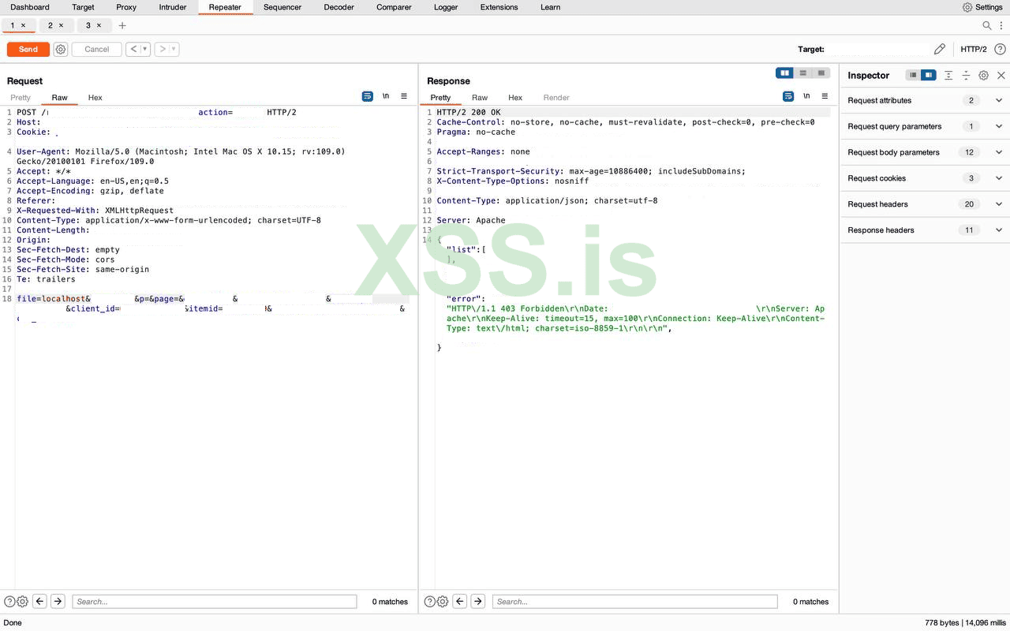Close the Inspector panel
This screenshot has width=1010, height=631.
click(x=1001, y=75)
